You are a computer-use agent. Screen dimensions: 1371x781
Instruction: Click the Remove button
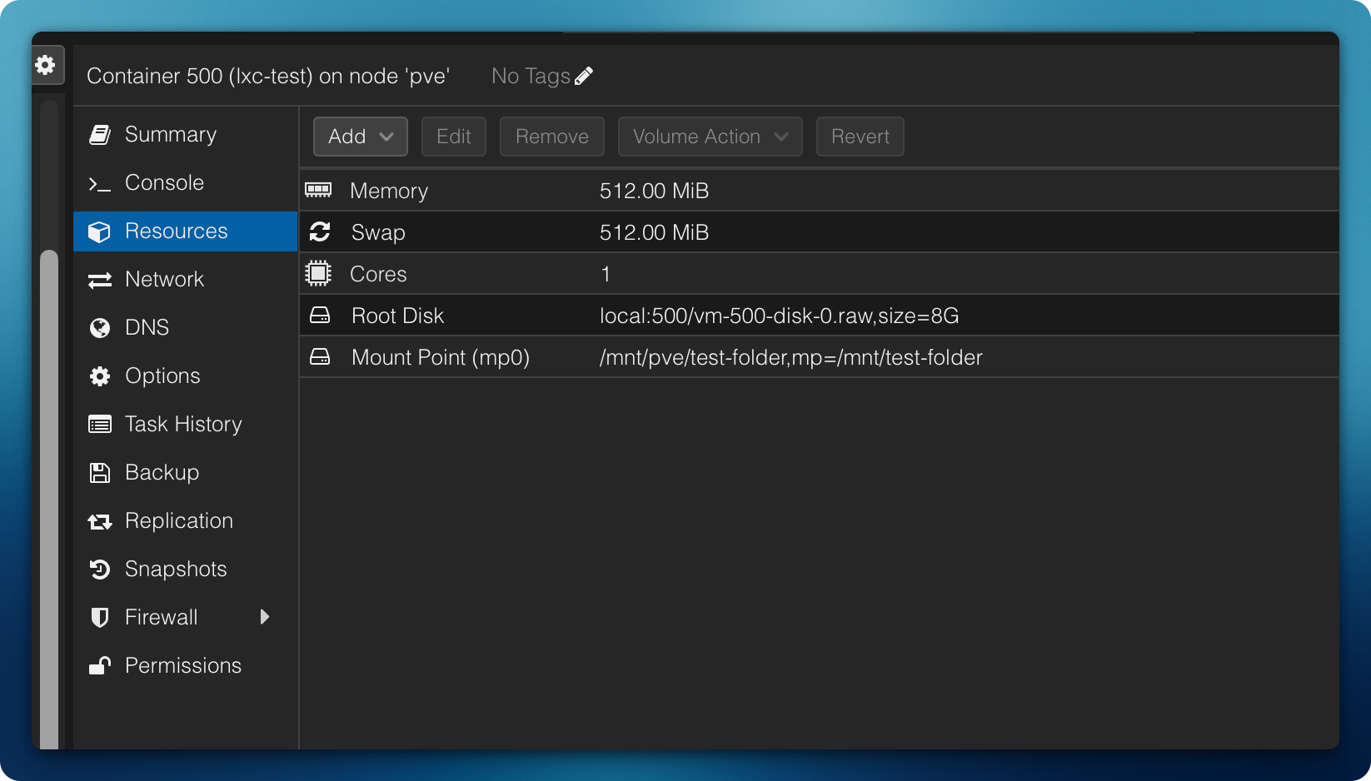551,137
